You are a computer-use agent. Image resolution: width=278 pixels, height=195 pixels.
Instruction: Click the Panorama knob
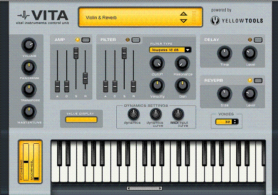click(x=29, y=67)
